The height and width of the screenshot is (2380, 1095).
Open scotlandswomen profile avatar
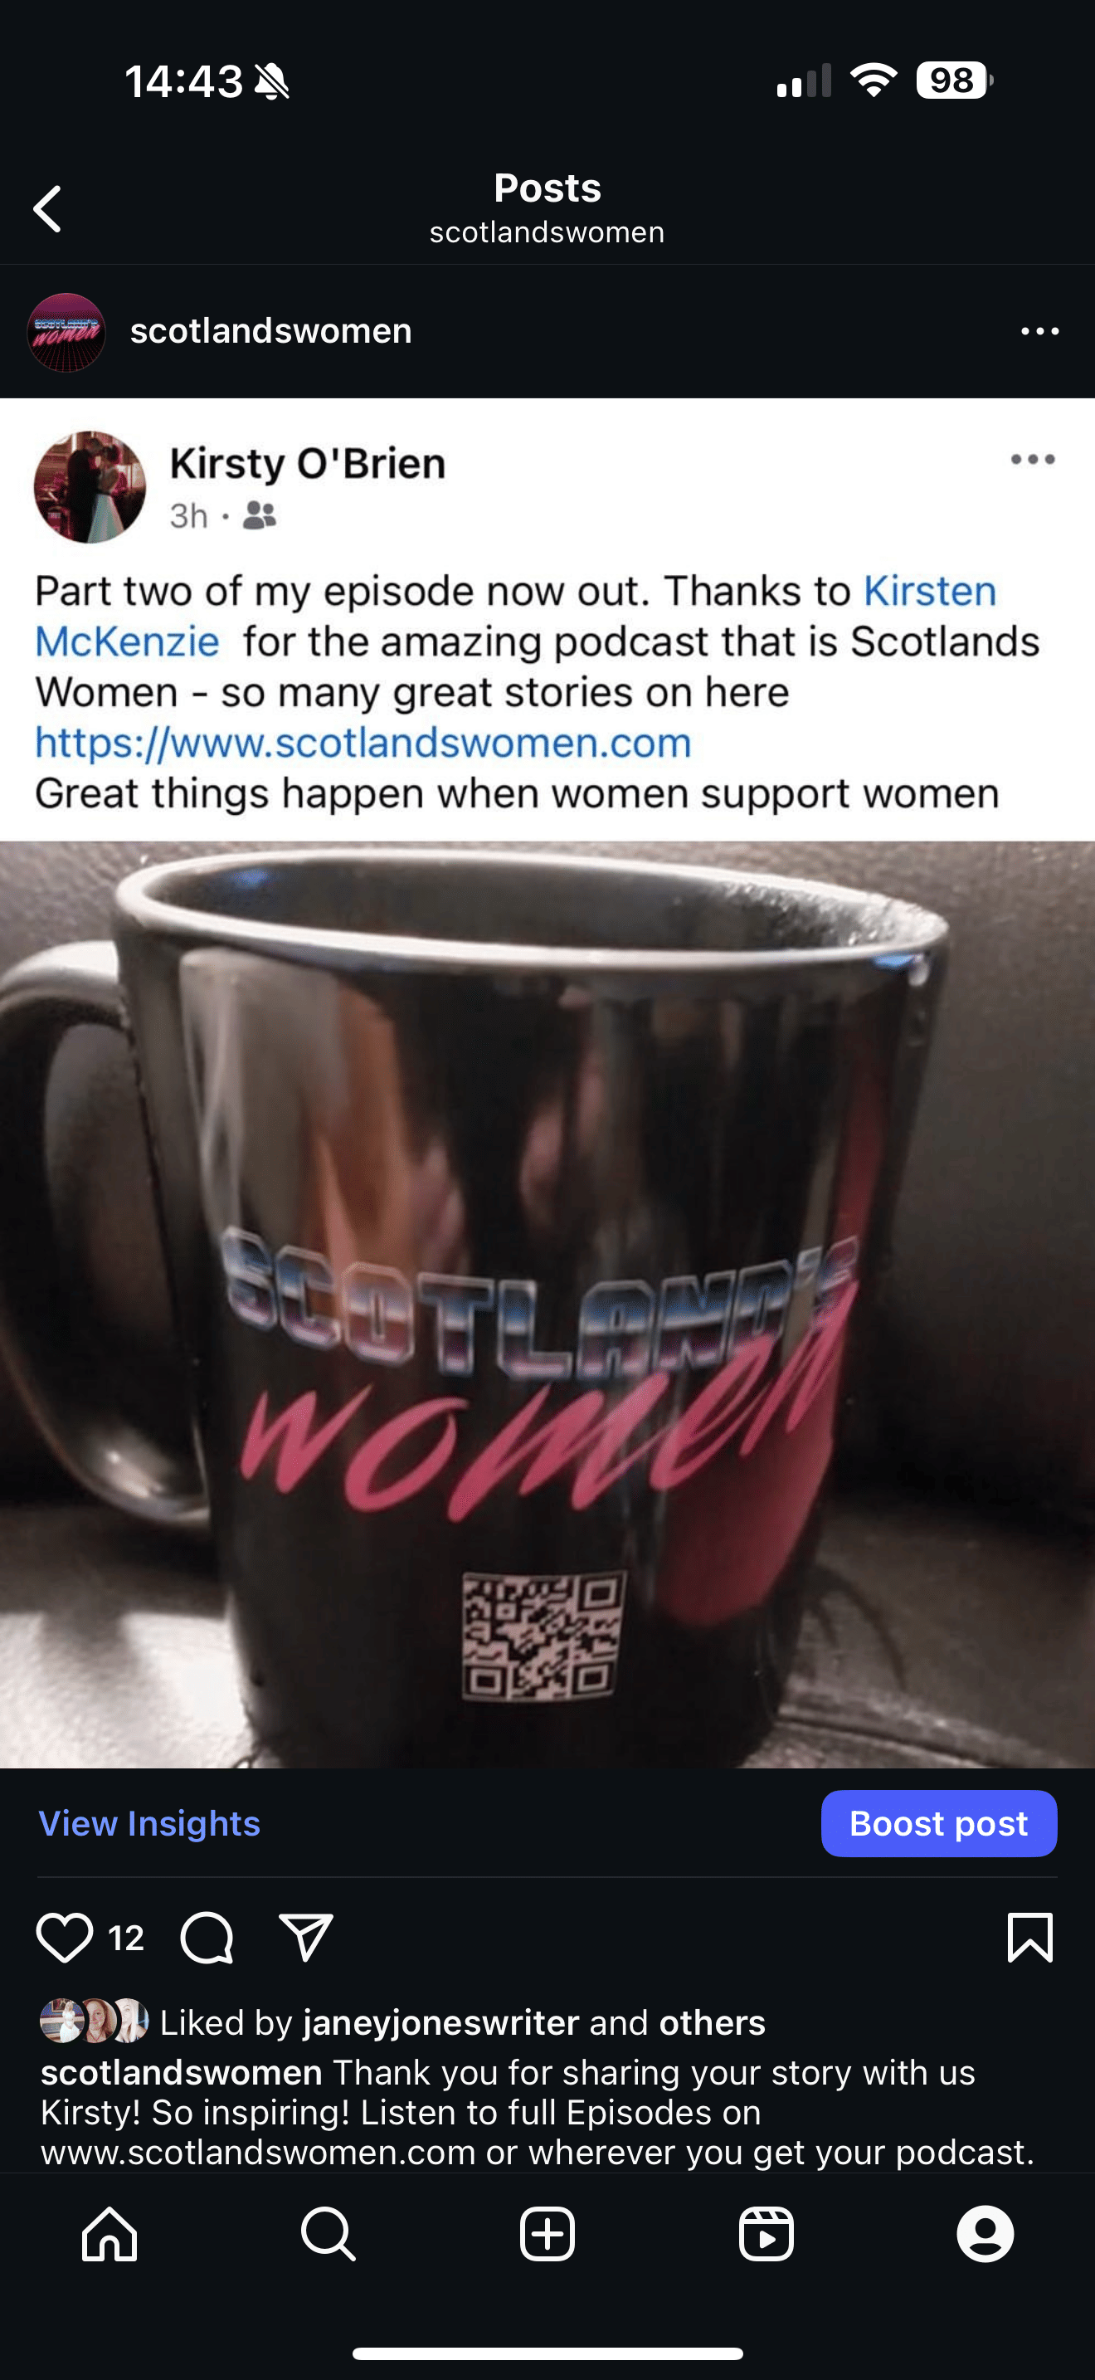(x=66, y=332)
